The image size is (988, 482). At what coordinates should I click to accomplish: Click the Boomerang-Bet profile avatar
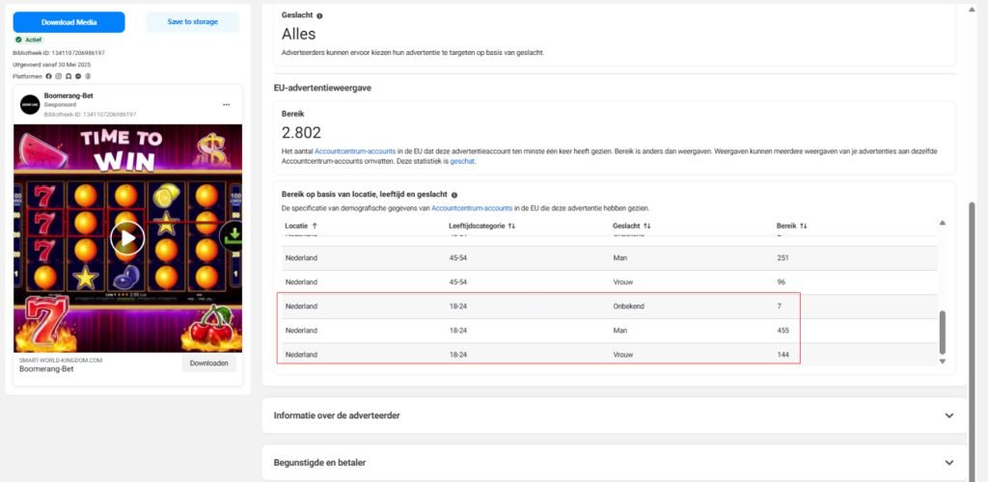tap(30, 104)
